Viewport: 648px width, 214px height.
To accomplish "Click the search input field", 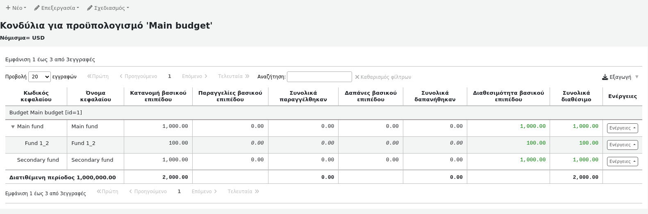I will point(319,77).
